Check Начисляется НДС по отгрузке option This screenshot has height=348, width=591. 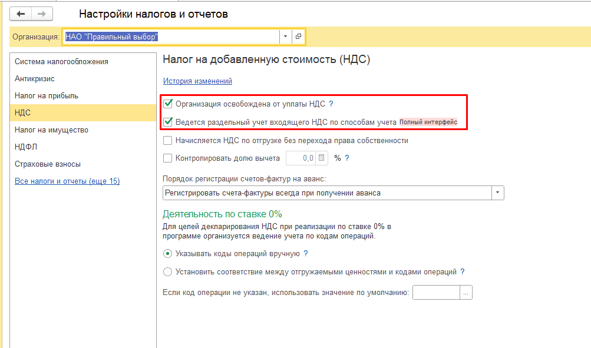pyautogui.click(x=168, y=141)
